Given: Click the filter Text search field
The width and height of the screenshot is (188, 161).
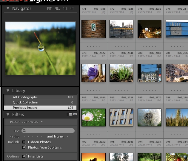Looking at the screenshot, I should pos(48,131).
